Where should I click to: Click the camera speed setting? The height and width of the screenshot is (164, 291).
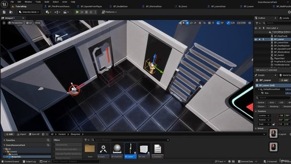(241, 23)
